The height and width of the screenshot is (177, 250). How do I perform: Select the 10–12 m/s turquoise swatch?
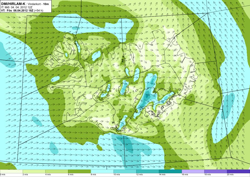[125, 172]
